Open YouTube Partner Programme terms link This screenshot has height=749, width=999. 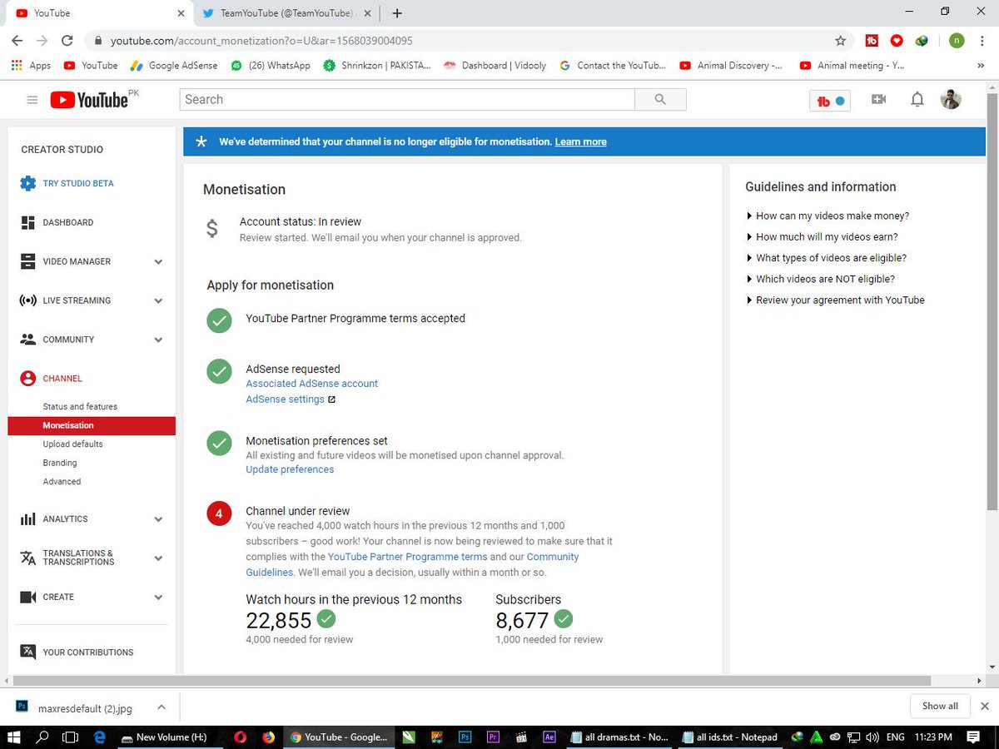click(407, 557)
